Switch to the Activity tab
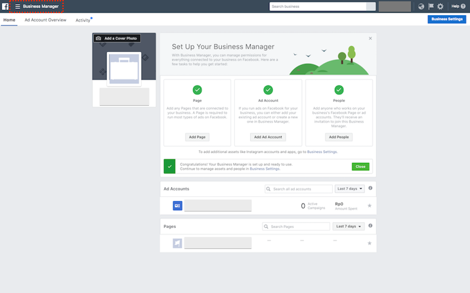 coord(83,20)
